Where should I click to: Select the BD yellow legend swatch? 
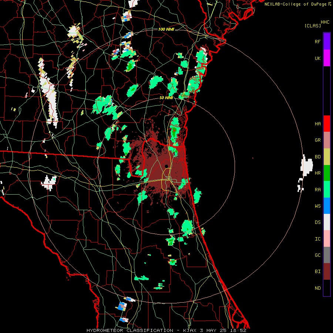pyautogui.click(x=327, y=157)
